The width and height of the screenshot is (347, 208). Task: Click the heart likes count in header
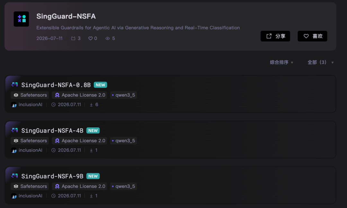[x=93, y=39]
